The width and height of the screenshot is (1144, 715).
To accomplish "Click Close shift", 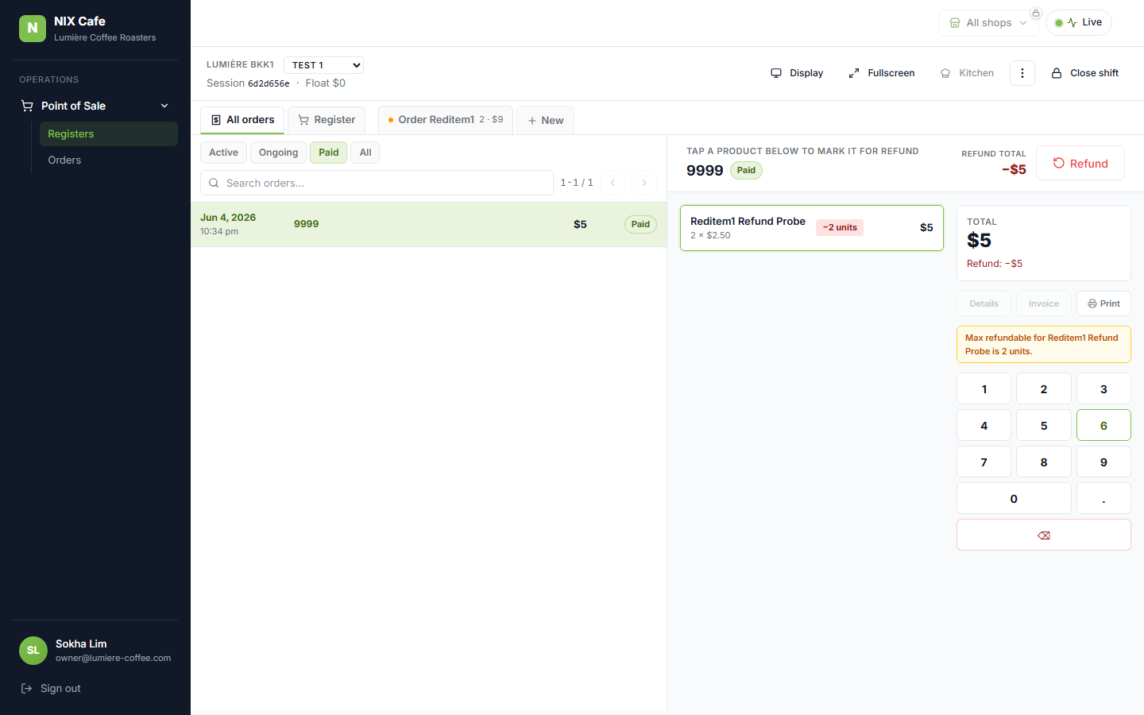I will point(1085,73).
